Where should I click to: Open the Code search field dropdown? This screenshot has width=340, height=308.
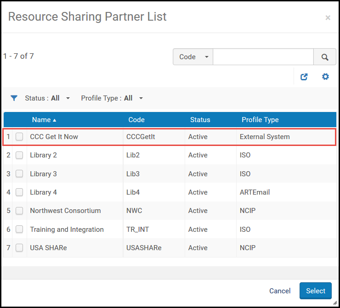click(193, 57)
